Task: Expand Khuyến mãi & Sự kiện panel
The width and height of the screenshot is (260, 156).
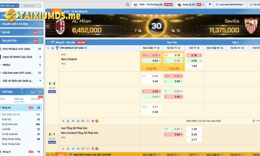Action: [40, 24]
